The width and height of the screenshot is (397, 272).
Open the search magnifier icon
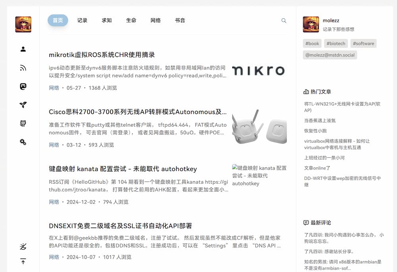coord(284,21)
